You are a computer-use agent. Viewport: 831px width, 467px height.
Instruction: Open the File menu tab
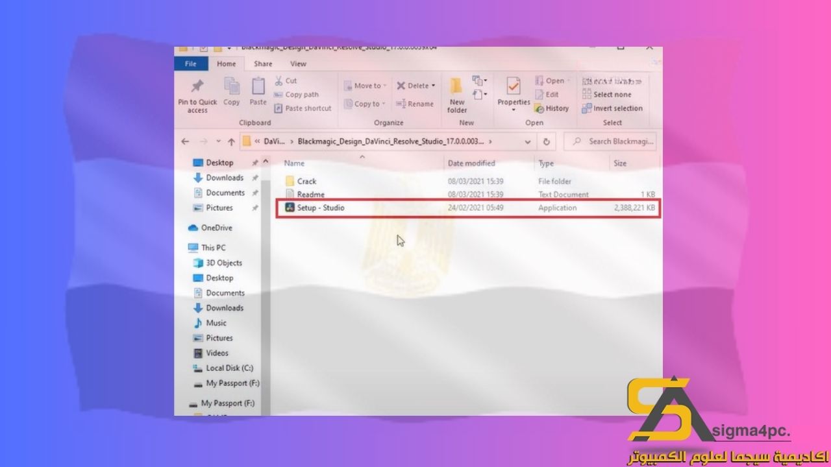[191, 64]
